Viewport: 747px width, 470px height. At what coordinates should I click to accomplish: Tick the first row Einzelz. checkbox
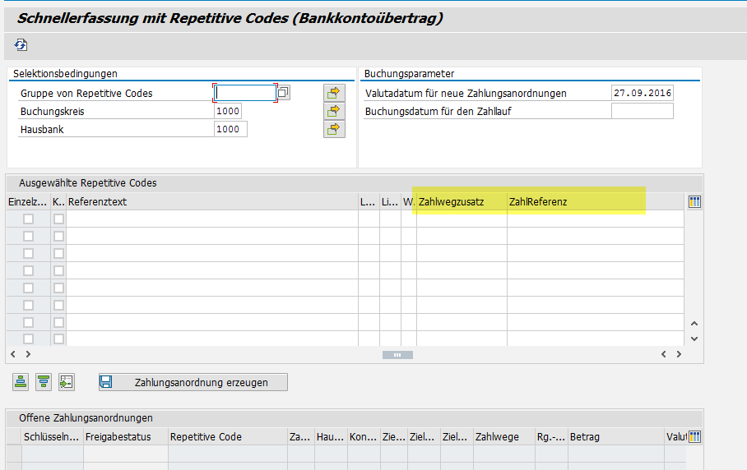pyautogui.click(x=29, y=219)
